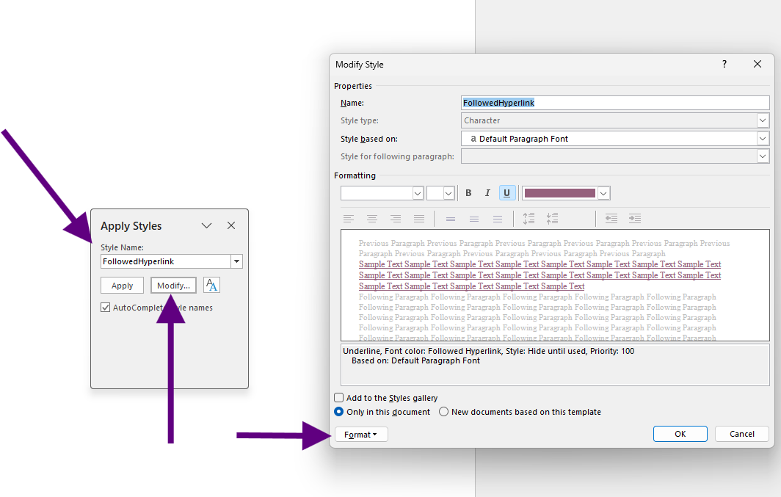Toggle AutoComplete style names checkbox
The image size is (781, 497).
point(105,308)
